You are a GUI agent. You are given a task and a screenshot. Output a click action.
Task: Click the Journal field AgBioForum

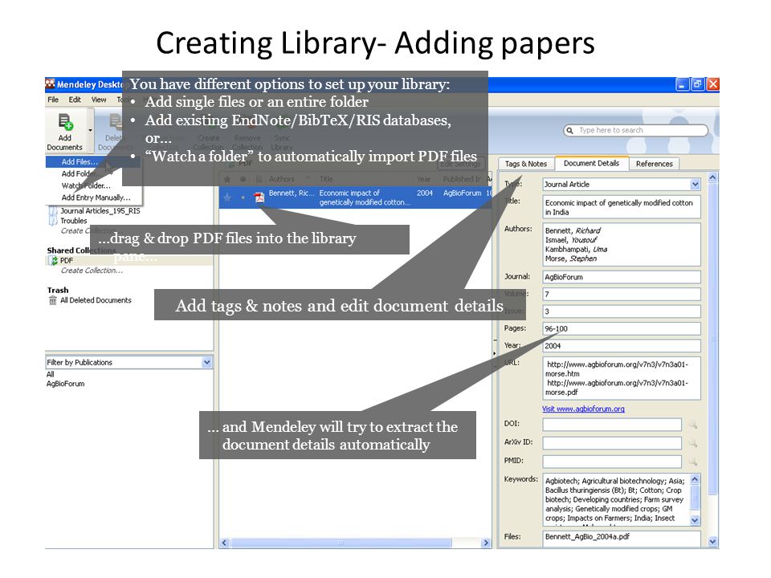[622, 277]
